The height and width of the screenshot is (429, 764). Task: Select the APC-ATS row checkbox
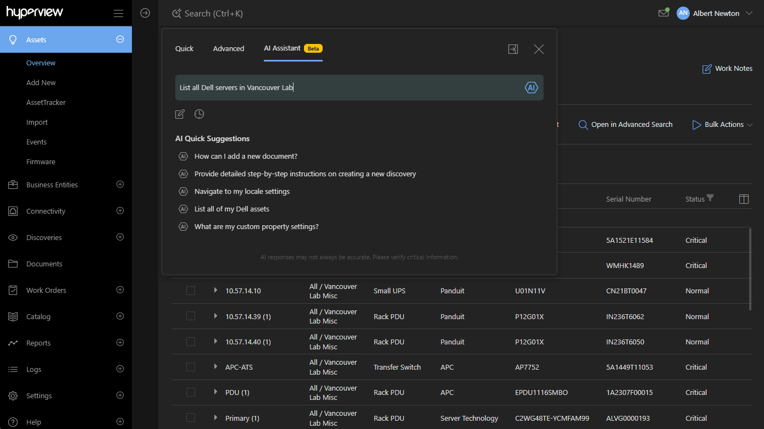(191, 367)
